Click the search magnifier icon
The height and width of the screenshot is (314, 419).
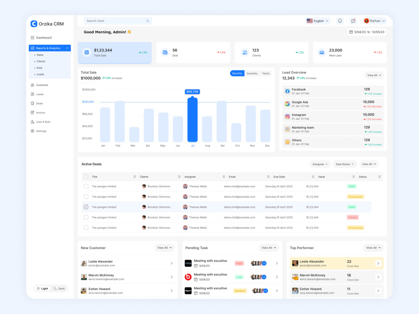tap(147, 21)
